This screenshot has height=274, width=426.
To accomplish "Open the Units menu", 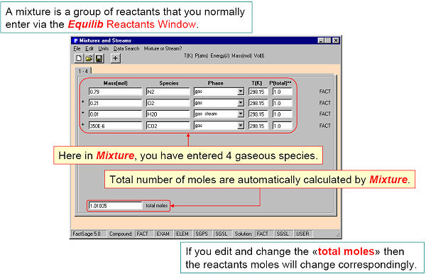I will (104, 48).
